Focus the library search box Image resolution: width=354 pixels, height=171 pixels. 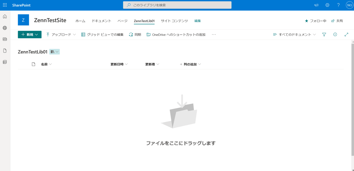(177, 5)
